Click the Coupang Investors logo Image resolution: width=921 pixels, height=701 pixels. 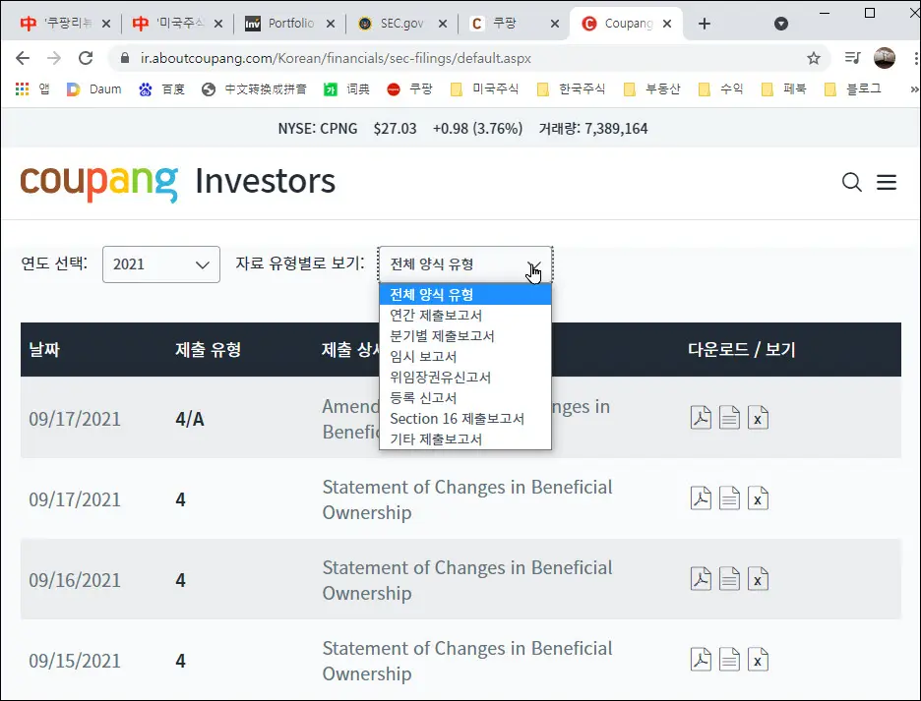[x=178, y=183]
